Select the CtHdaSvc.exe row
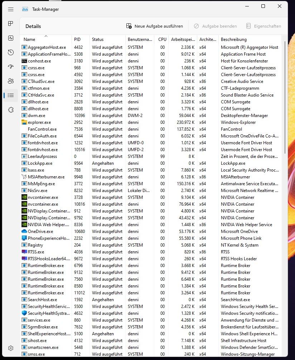The height and width of the screenshot is (360, 295). click(151, 95)
